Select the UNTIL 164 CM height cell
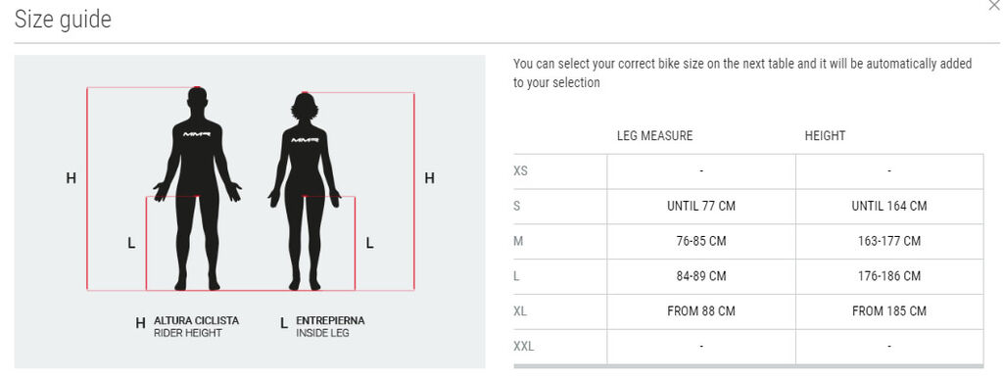Viewport: 1003px width, 380px height. (889, 206)
